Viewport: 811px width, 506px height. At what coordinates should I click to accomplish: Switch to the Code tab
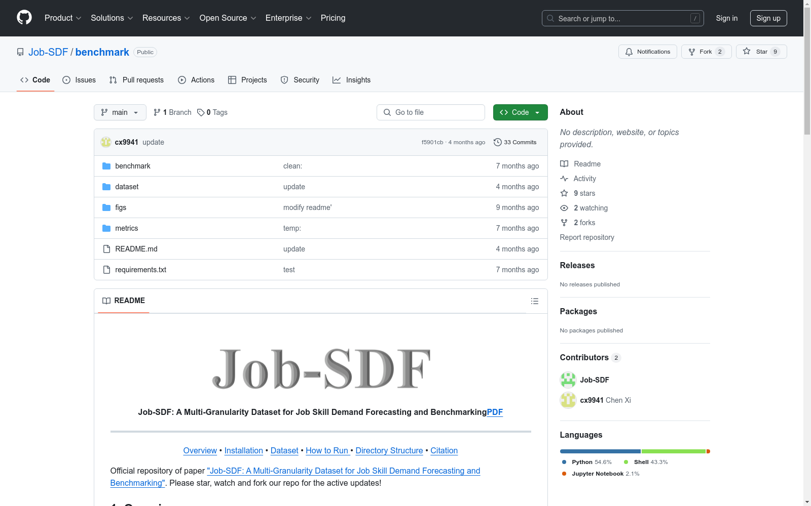[x=35, y=80]
